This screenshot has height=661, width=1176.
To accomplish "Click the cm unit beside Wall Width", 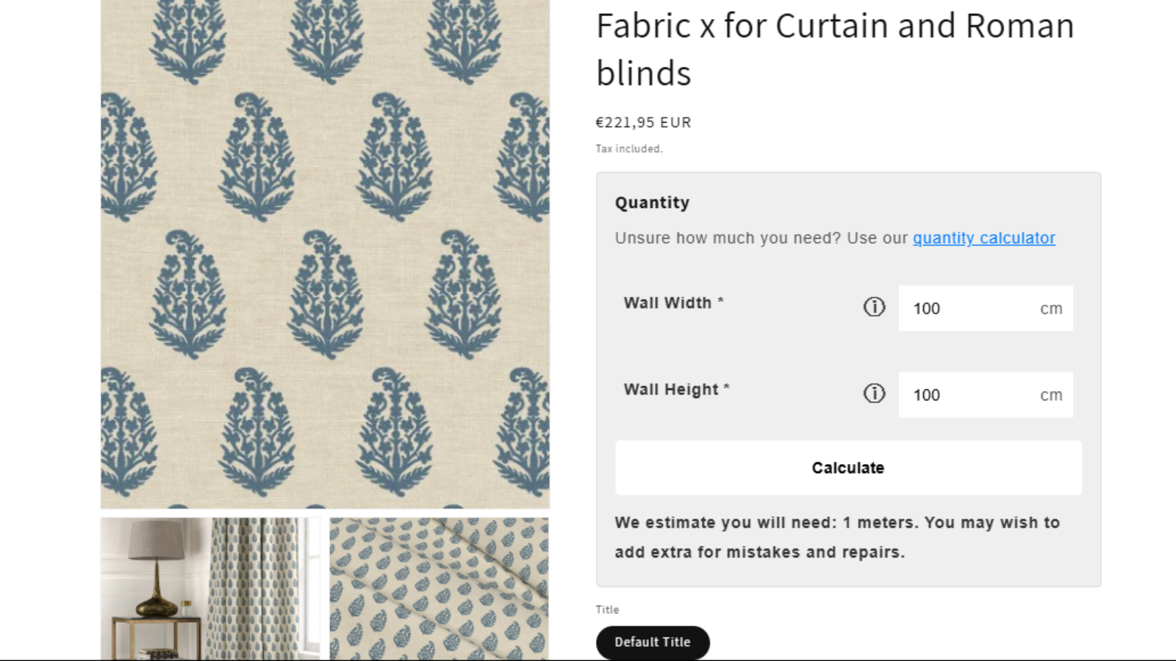I will click(1051, 308).
